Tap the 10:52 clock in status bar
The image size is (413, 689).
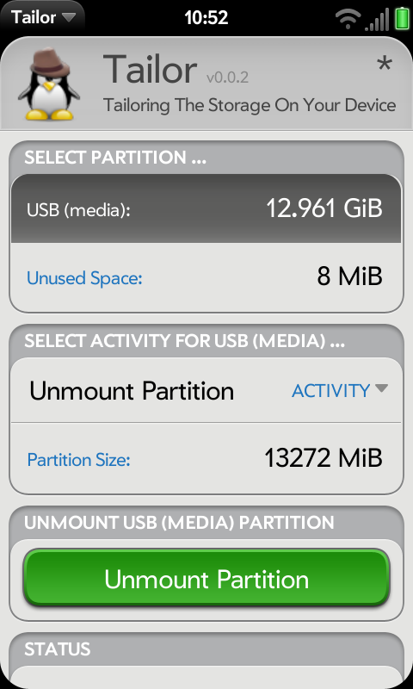pos(206,18)
